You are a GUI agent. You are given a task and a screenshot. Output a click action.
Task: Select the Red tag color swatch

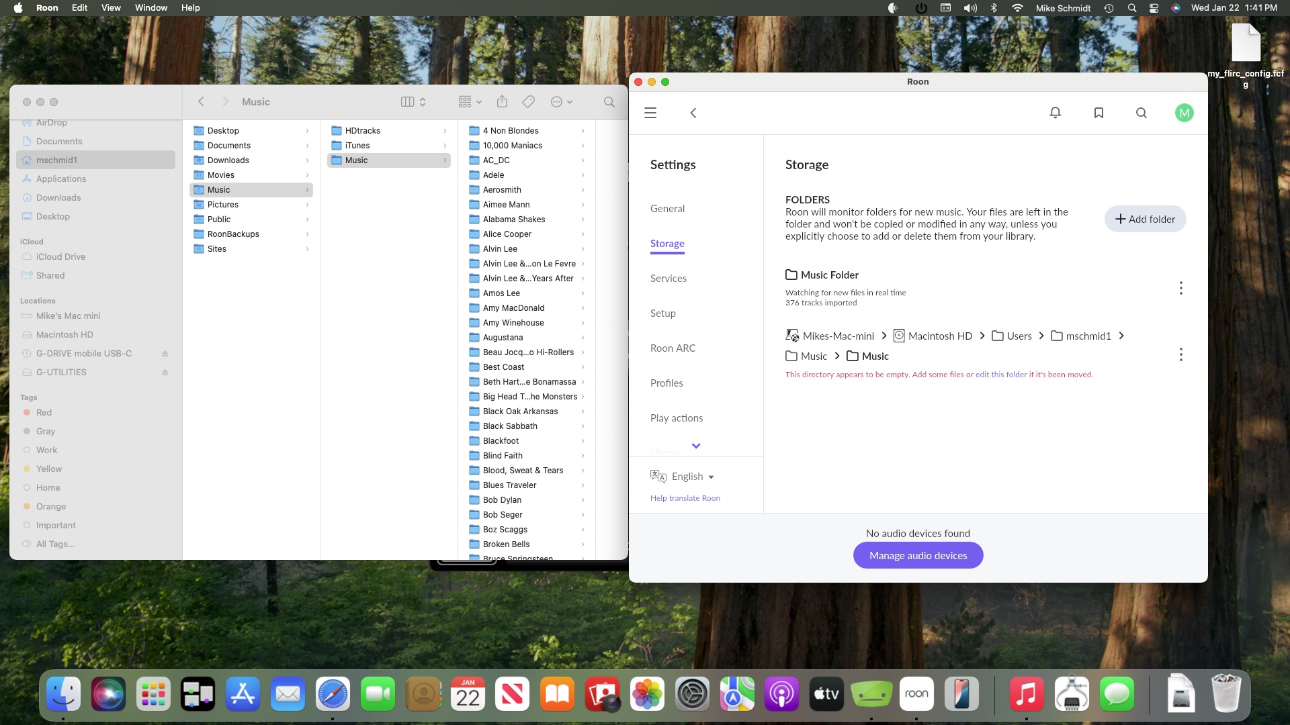tap(27, 412)
